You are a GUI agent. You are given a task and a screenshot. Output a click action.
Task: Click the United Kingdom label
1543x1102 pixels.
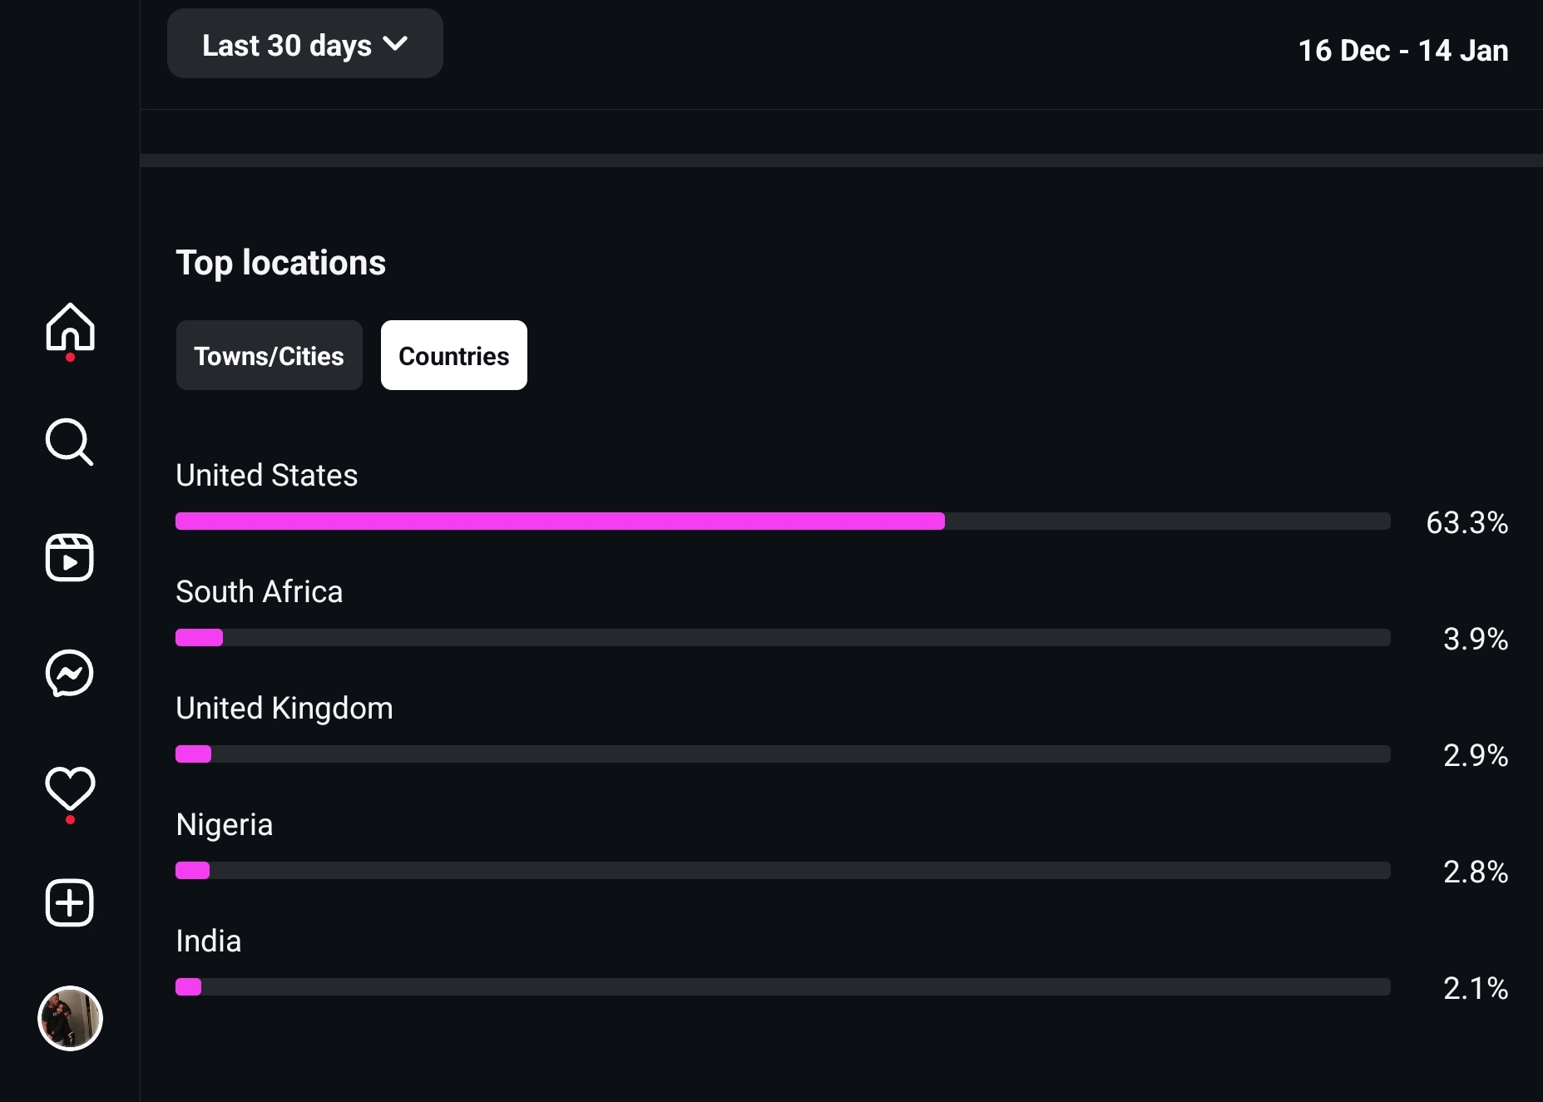pos(284,708)
